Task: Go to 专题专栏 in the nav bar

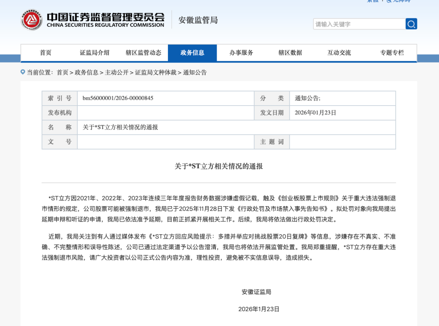Action: pos(392,53)
